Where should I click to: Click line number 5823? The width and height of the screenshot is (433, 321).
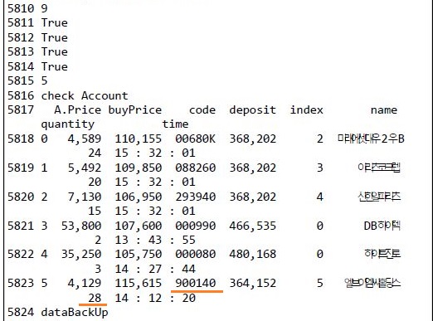tap(21, 283)
